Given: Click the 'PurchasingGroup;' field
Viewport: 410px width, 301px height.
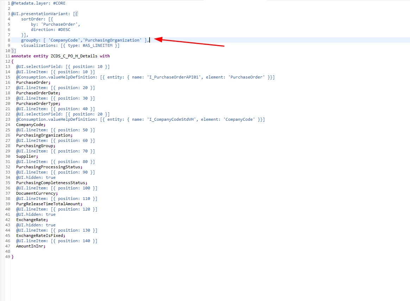Looking at the screenshot, I should coord(36,146).
